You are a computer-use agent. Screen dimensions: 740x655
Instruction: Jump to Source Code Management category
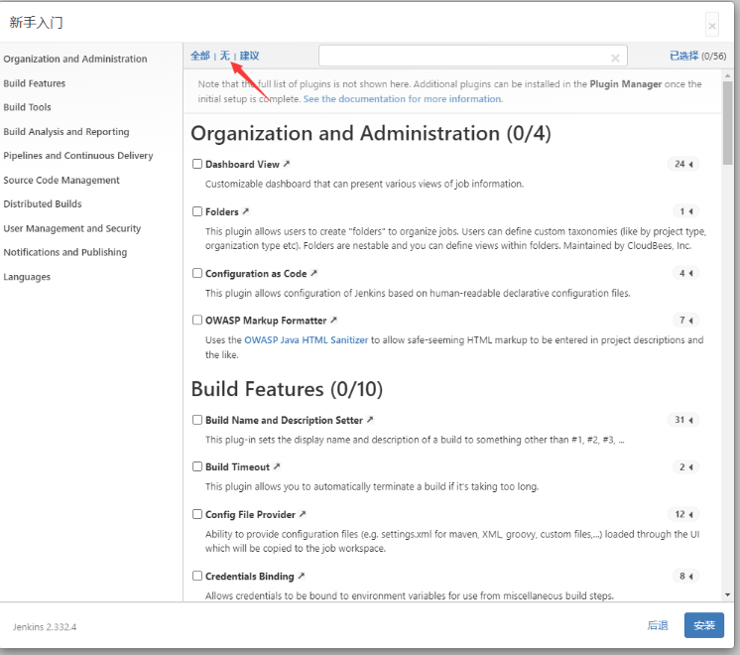click(x=62, y=180)
